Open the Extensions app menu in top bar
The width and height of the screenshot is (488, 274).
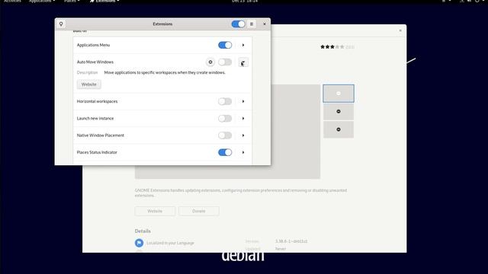click(104, 2)
